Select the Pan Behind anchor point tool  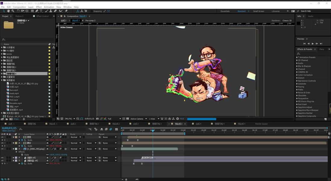tap(27, 11)
